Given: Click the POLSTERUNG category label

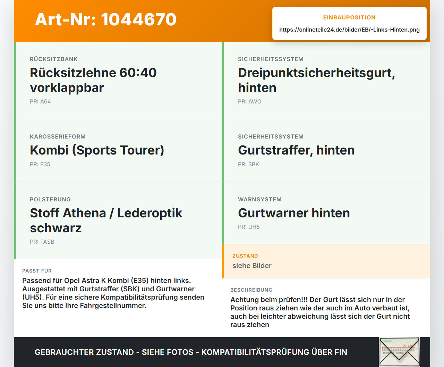Looking at the screenshot, I should (x=50, y=199).
